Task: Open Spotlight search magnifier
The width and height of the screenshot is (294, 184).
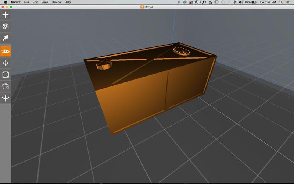Action: (281, 2)
